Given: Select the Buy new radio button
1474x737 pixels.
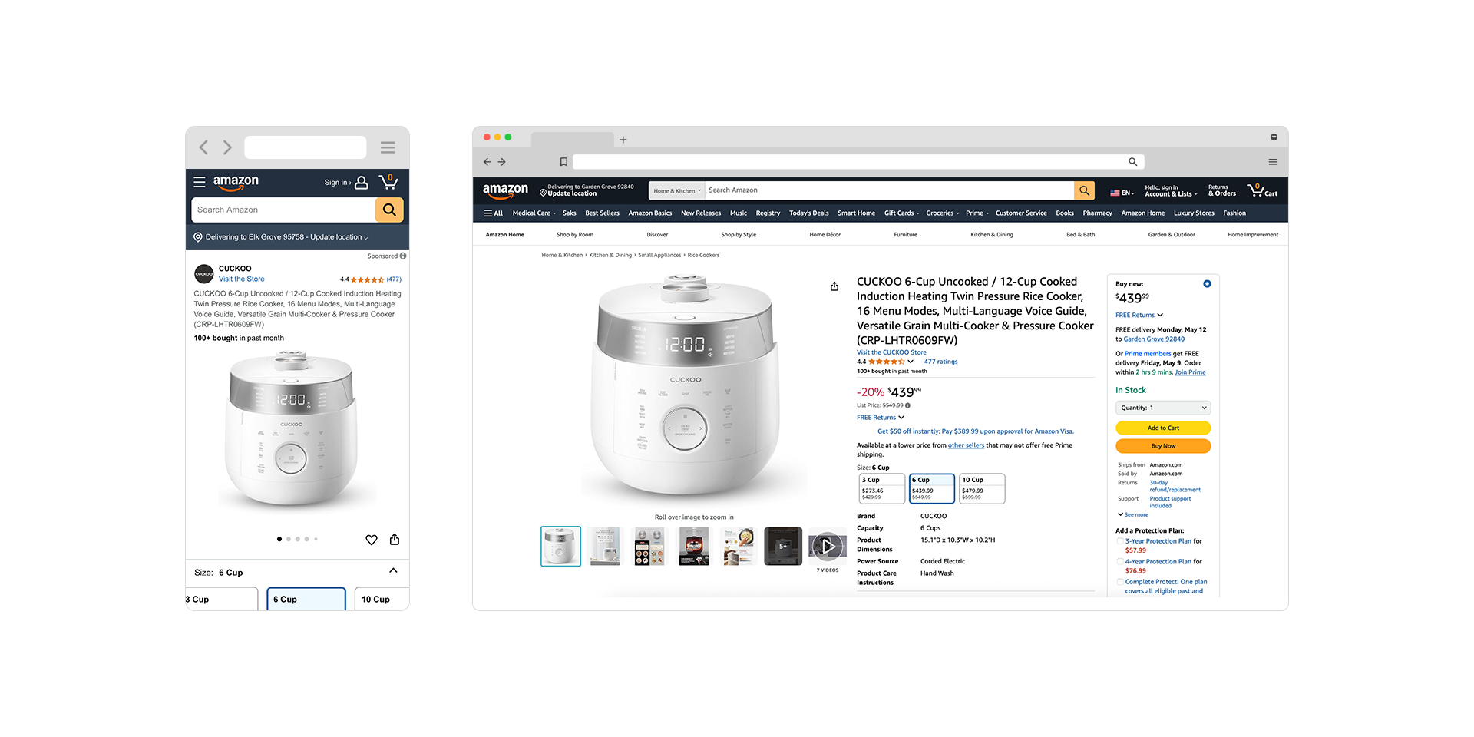Looking at the screenshot, I should (1207, 284).
